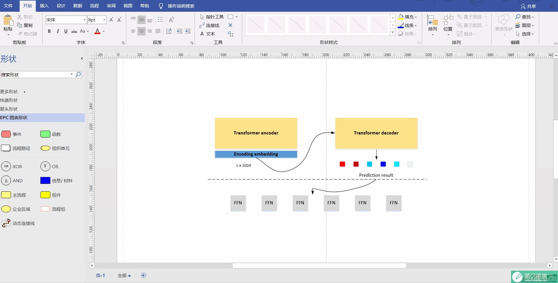The width and height of the screenshot is (558, 283).
Task: Switch to the Data (数据) tab
Action: (x=77, y=6)
